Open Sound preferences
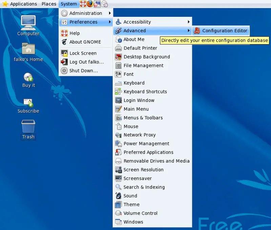 152,196
